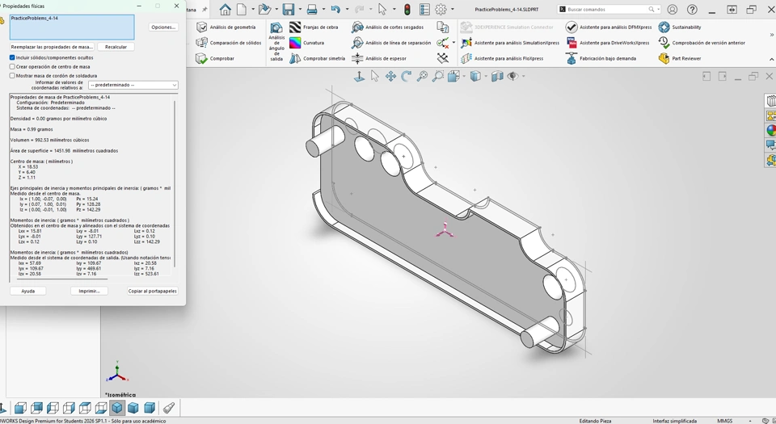Open Comparación de sólidos tool

pos(229,43)
